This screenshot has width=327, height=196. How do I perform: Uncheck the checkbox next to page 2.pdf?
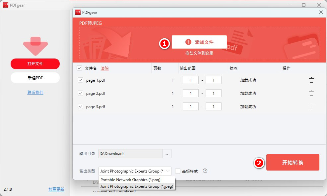pos(80,93)
